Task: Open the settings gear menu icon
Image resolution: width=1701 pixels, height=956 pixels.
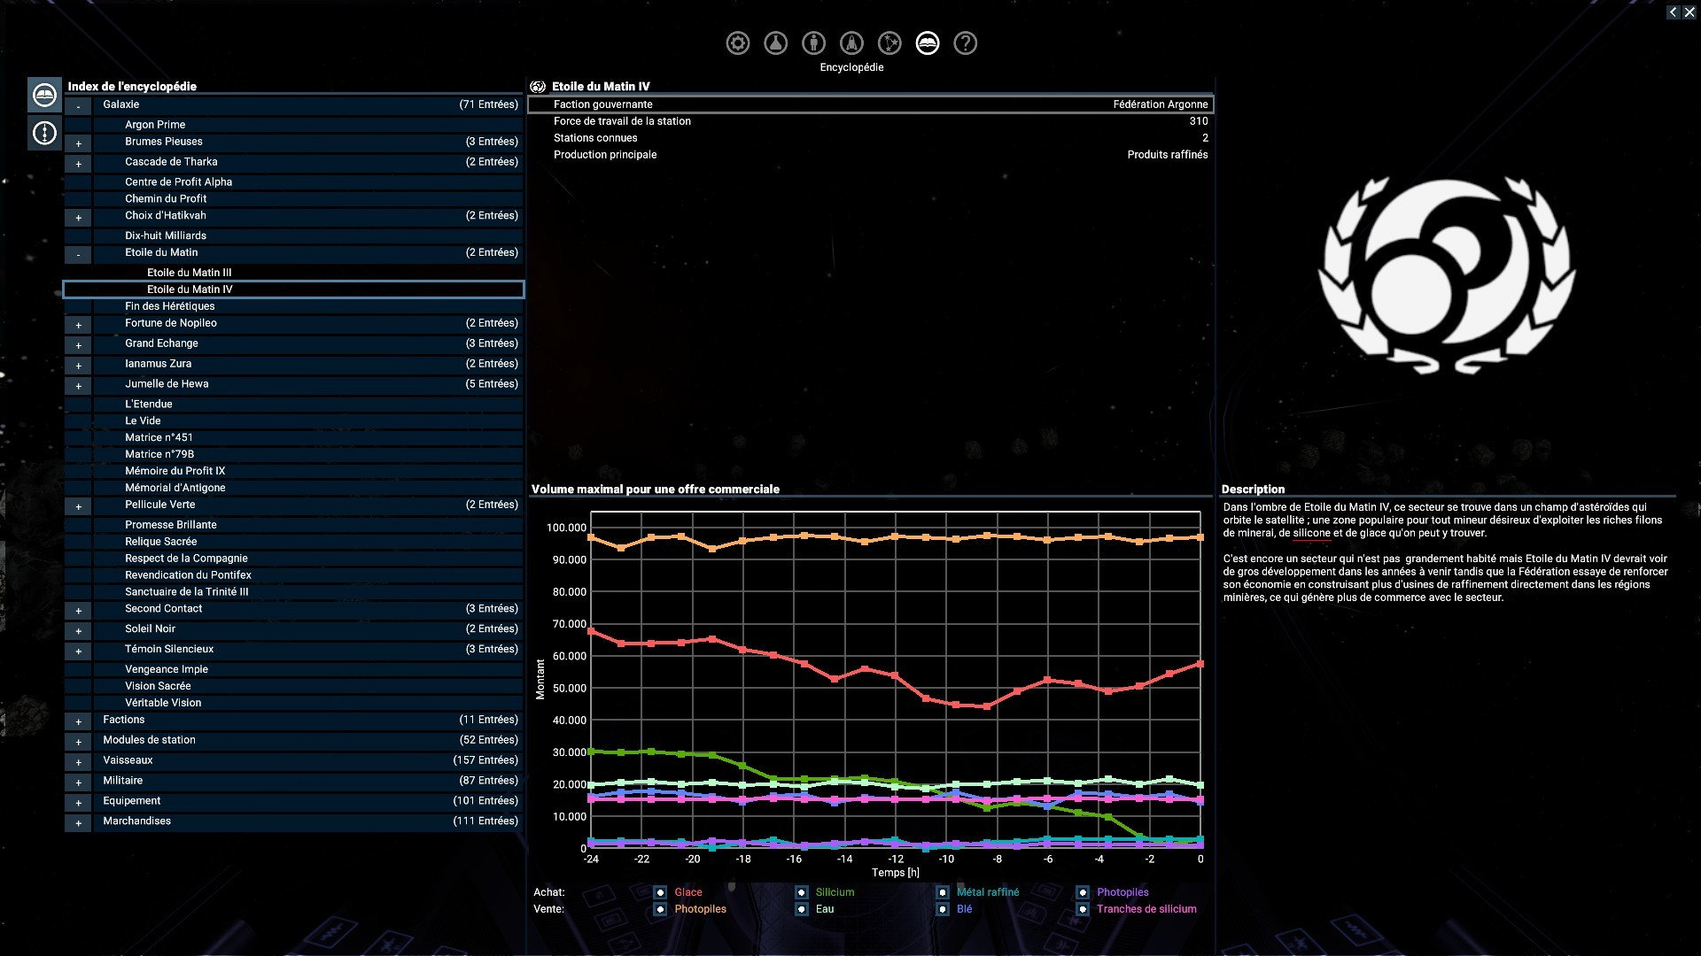Action: 737,43
